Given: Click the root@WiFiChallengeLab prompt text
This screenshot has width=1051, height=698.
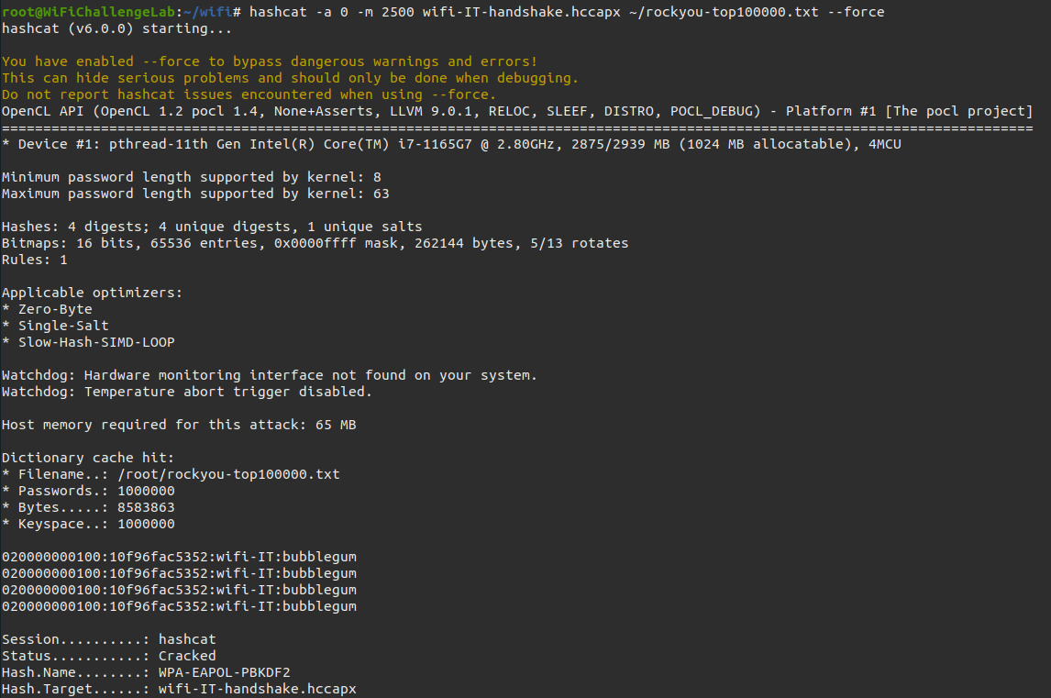Looking at the screenshot, I should pyautogui.click(x=88, y=12).
